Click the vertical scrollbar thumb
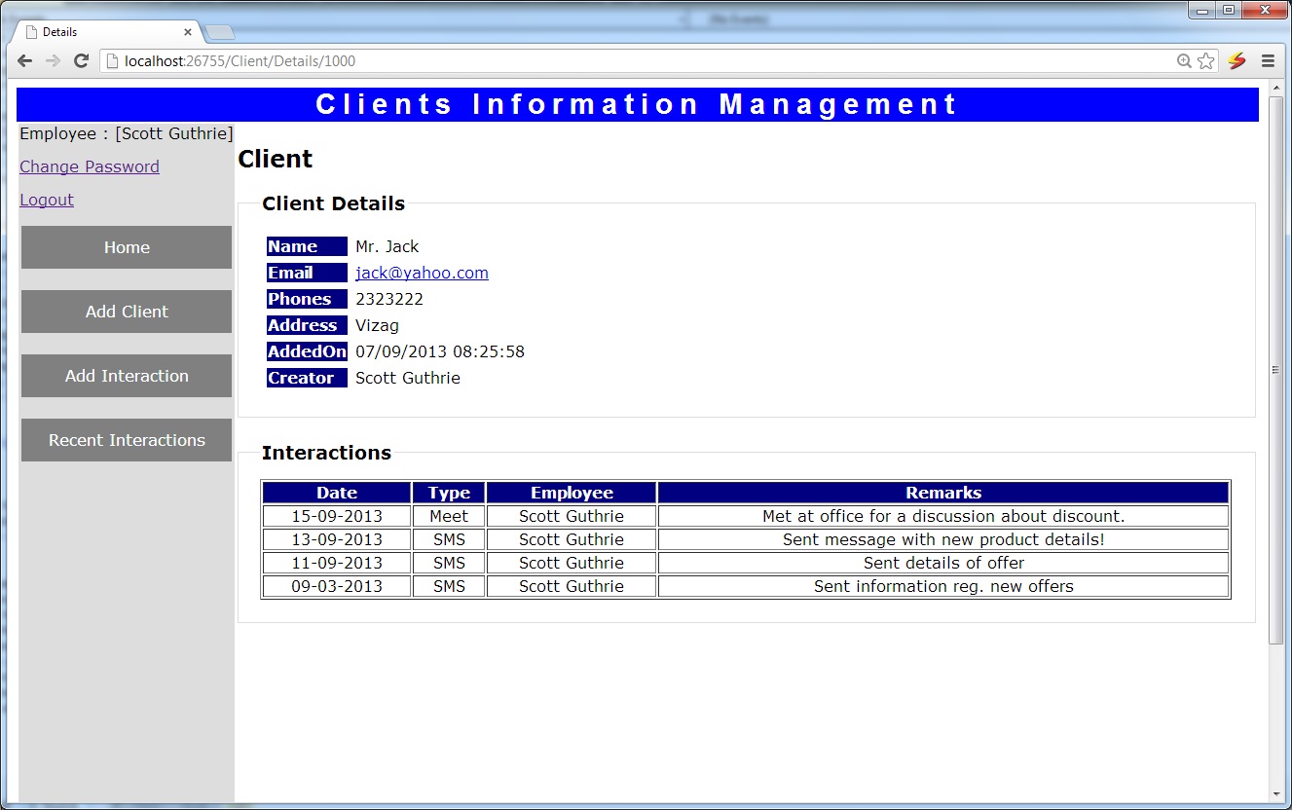The height and width of the screenshot is (810, 1292). click(x=1276, y=370)
